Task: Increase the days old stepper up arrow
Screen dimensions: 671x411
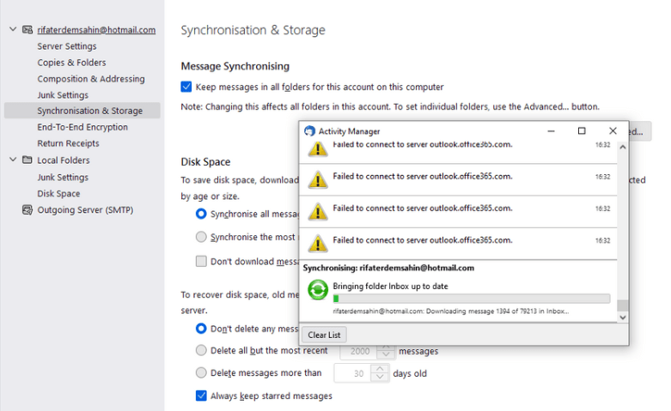Action: pyautogui.click(x=380, y=369)
